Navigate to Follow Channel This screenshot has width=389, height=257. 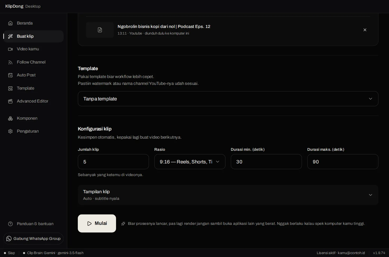[x=33, y=62]
